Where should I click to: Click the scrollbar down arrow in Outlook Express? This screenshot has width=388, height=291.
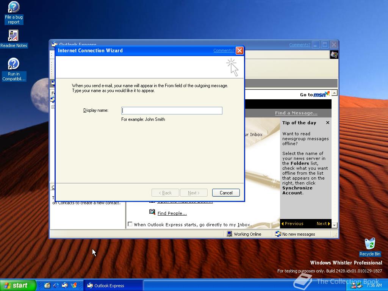tap(335, 225)
